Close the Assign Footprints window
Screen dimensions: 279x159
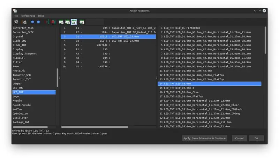coord(264,11)
